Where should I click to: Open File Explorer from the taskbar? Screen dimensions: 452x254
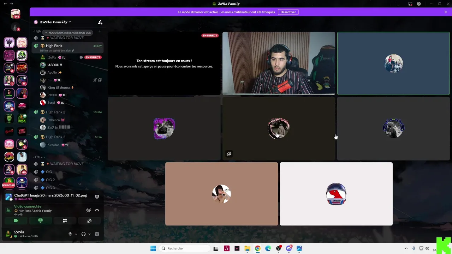click(x=247, y=248)
